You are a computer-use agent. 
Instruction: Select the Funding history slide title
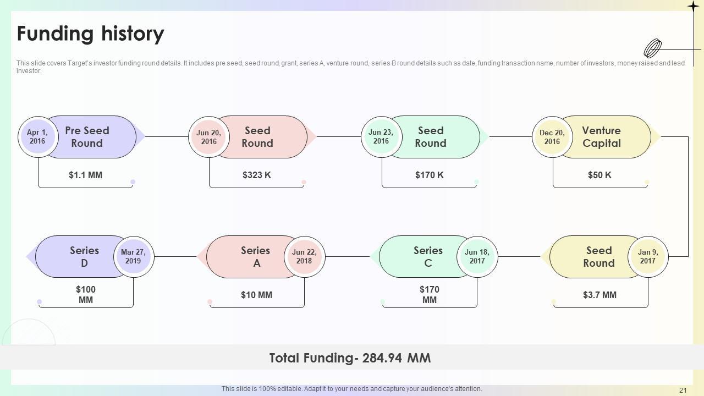click(91, 34)
